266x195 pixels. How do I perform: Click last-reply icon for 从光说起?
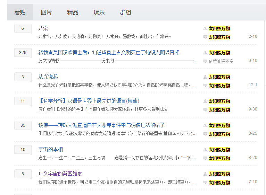(205, 86)
